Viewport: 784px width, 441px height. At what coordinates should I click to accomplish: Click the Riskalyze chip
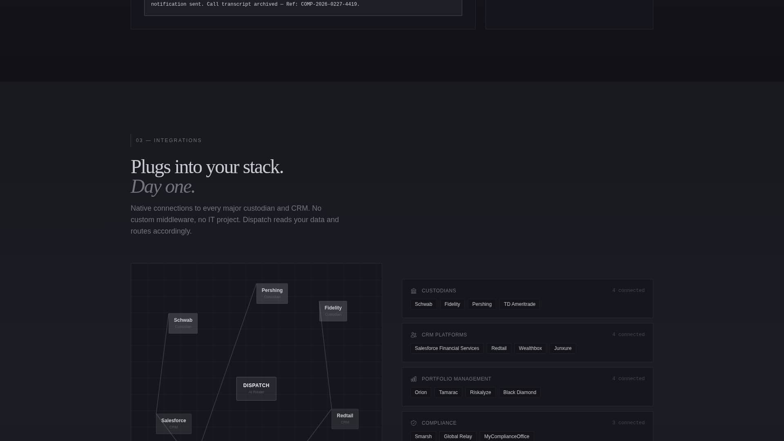pos(480,392)
